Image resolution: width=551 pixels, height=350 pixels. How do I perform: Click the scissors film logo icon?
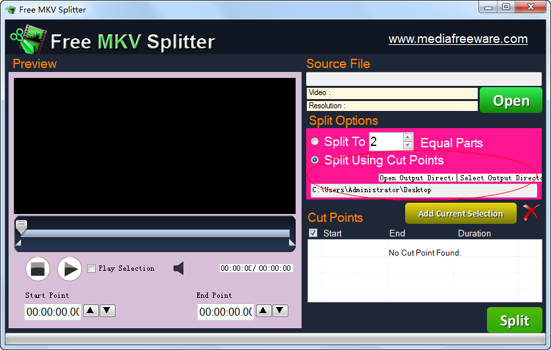point(28,39)
